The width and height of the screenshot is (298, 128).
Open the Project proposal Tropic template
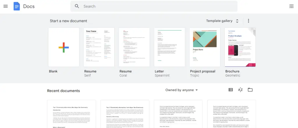click(x=205, y=47)
